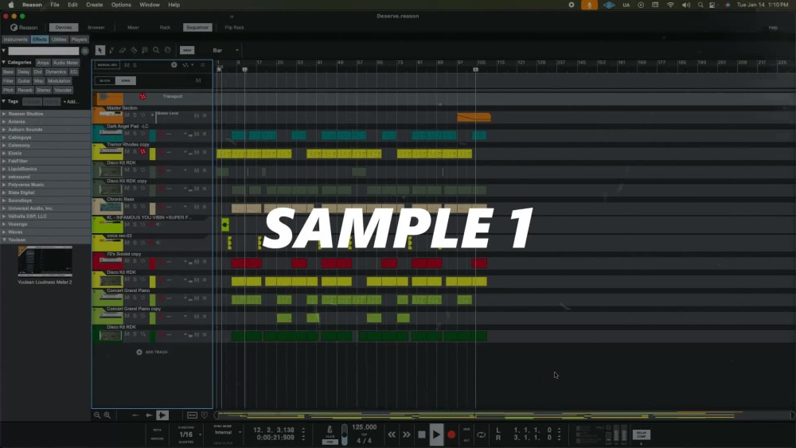796x448 pixels.
Task: Select the Eraser tool
Action: pos(123,50)
